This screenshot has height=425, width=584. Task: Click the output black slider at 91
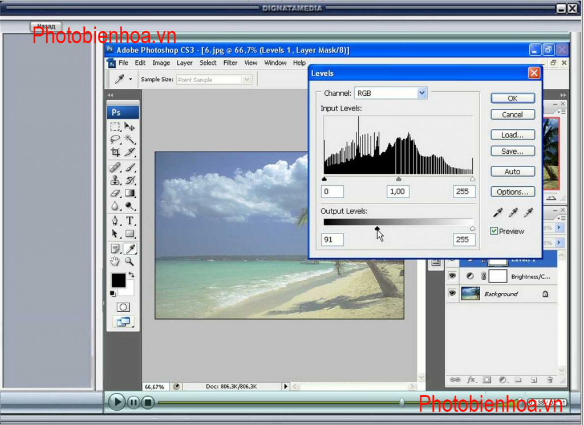(377, 228)
